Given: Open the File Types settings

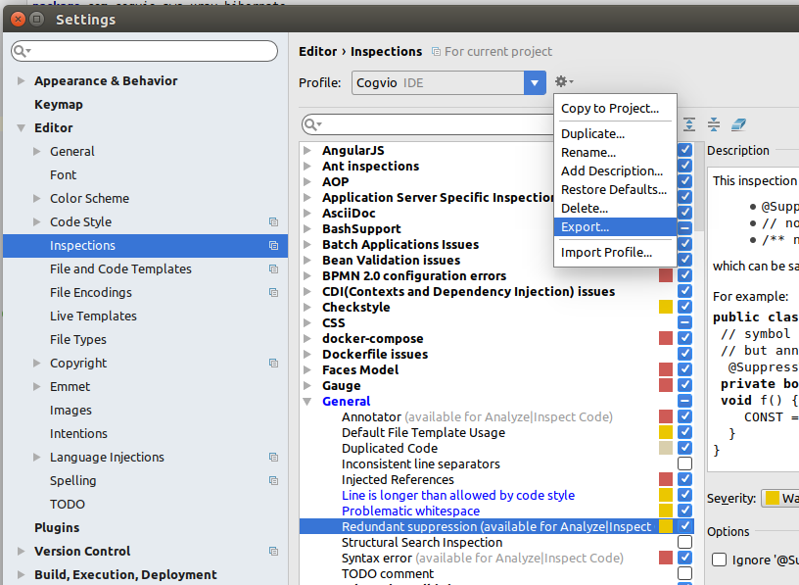Looking at the screenshot, I should 78,340.
